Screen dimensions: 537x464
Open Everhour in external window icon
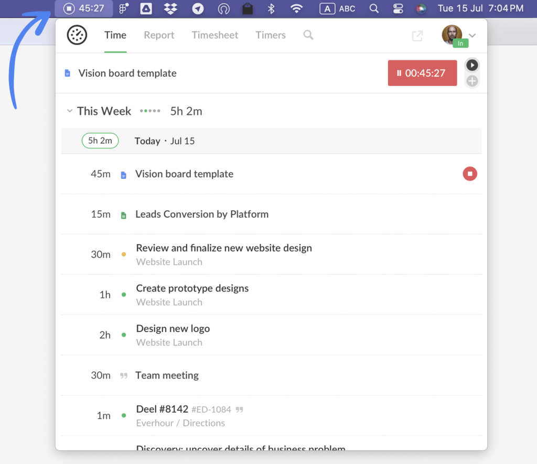tap(417, 36)
